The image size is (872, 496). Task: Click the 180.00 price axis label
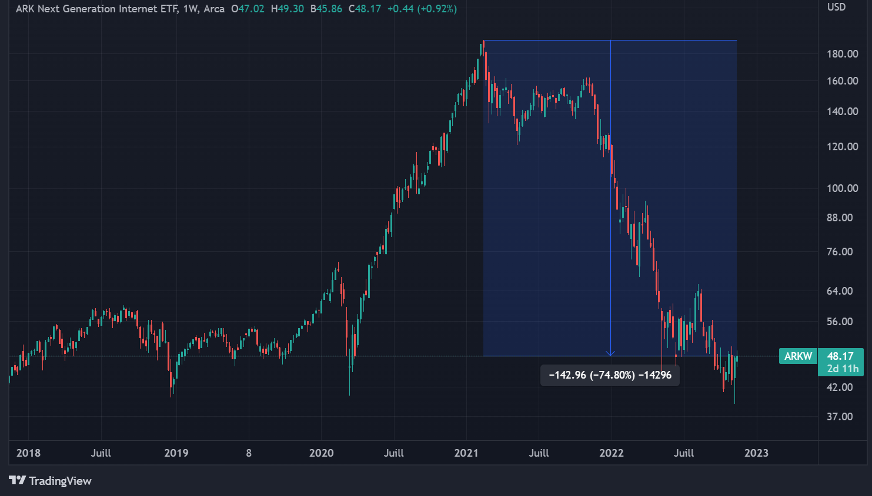[842, 54]
